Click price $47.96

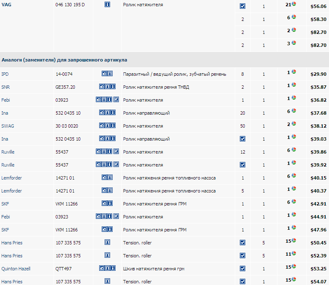318,230
